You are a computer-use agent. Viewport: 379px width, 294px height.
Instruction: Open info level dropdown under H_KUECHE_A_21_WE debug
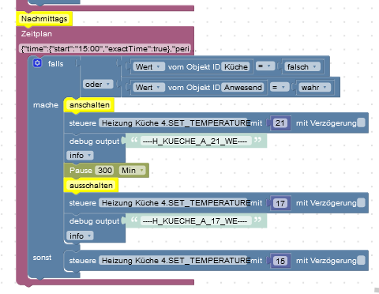tap(80, 156)
